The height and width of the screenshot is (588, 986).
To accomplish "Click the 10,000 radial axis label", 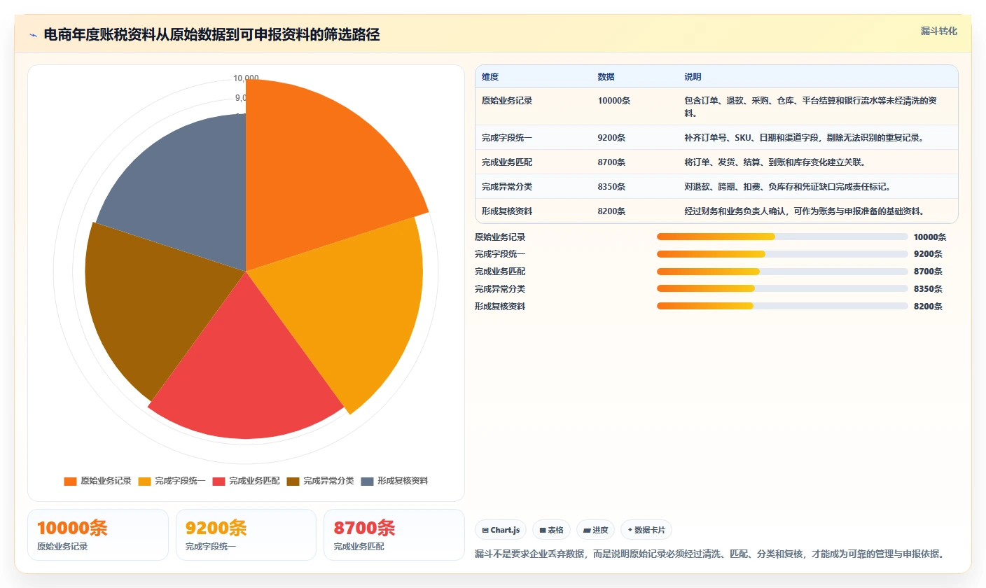I will (x=246, y=78).
